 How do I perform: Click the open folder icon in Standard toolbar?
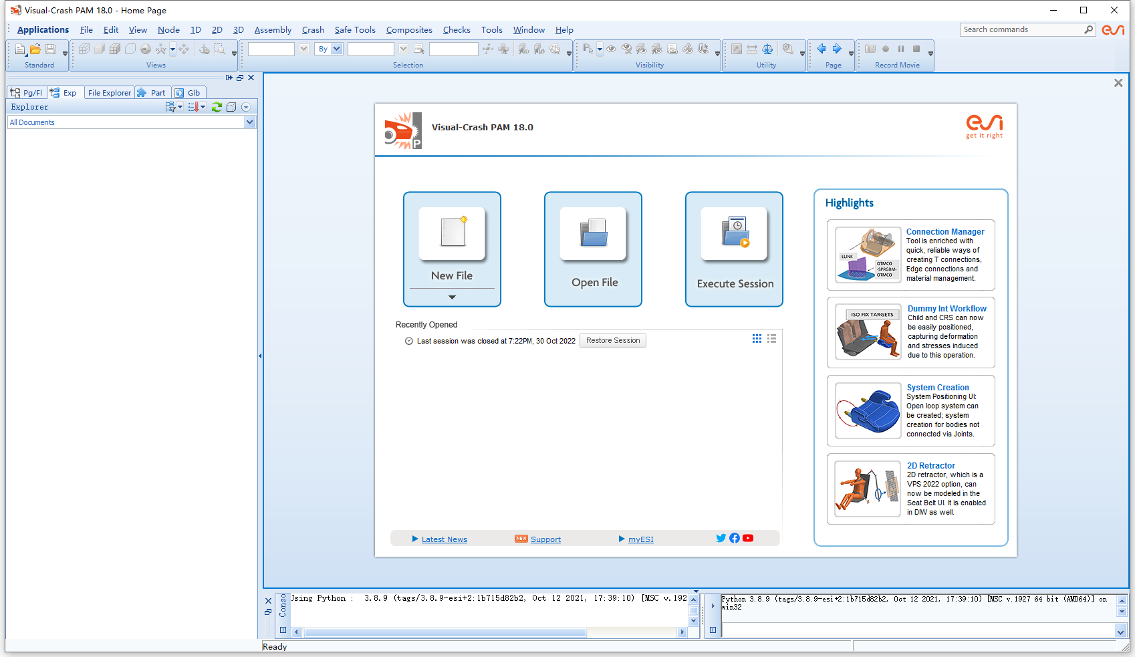[35, 49]
